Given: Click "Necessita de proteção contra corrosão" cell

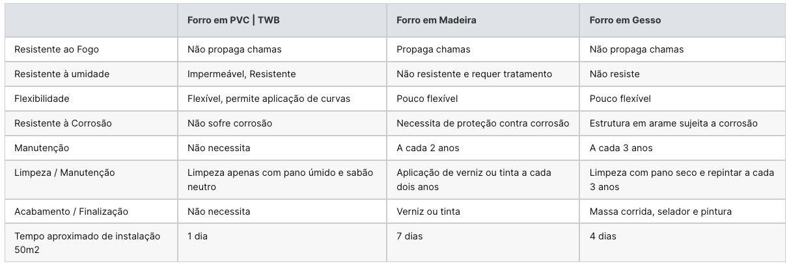Looking at the screenshot, I should [482, 123].
